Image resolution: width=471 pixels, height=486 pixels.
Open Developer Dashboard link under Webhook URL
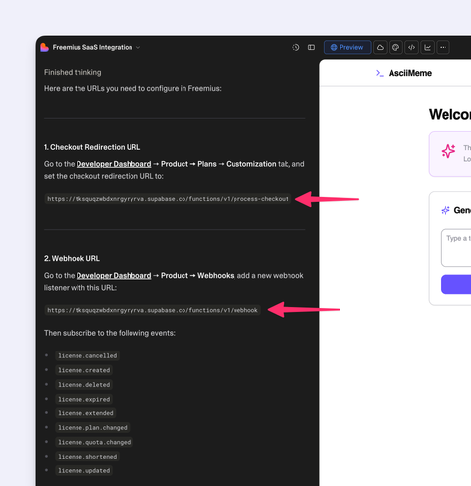click(x=114, y=276)
